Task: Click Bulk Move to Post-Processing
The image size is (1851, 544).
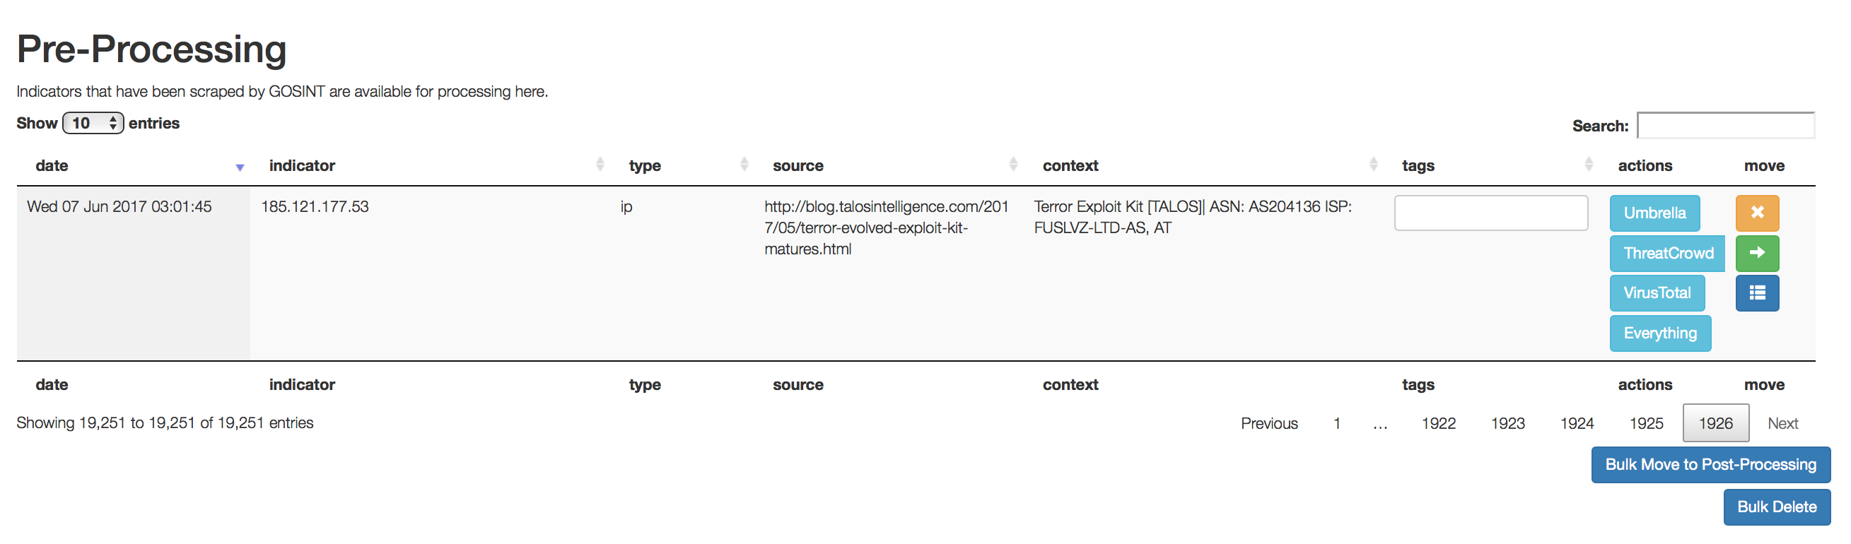Action: coord(1710,465)
